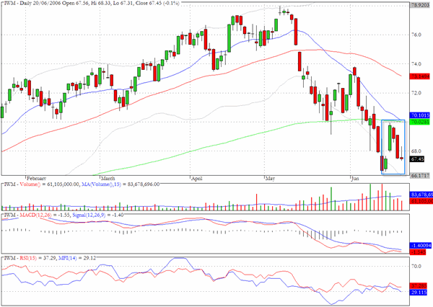
Task: Click the red -1.545 MACD value tag
Action: [x=418, y=252]
